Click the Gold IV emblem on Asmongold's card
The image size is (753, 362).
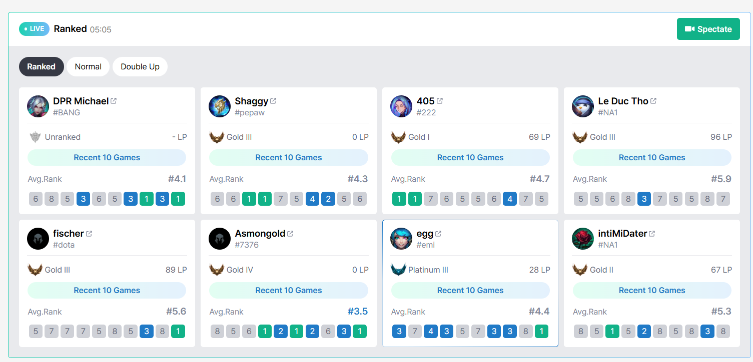click(x=217, y=270)
